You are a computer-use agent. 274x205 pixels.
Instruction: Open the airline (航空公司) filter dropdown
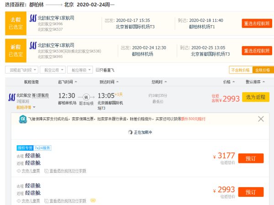tap(52, 70)
